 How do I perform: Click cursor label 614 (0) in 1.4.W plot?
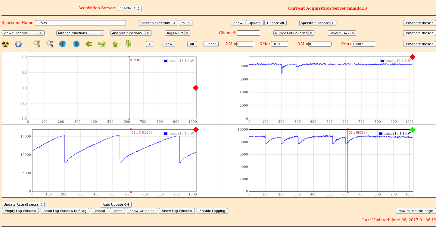coord(135,60)
